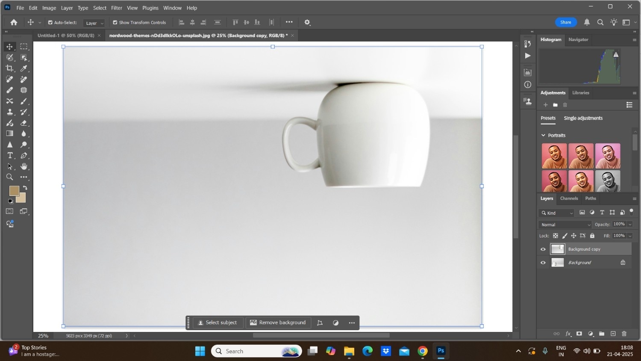
Task: Select the Move tool
Action: (9, 47)
